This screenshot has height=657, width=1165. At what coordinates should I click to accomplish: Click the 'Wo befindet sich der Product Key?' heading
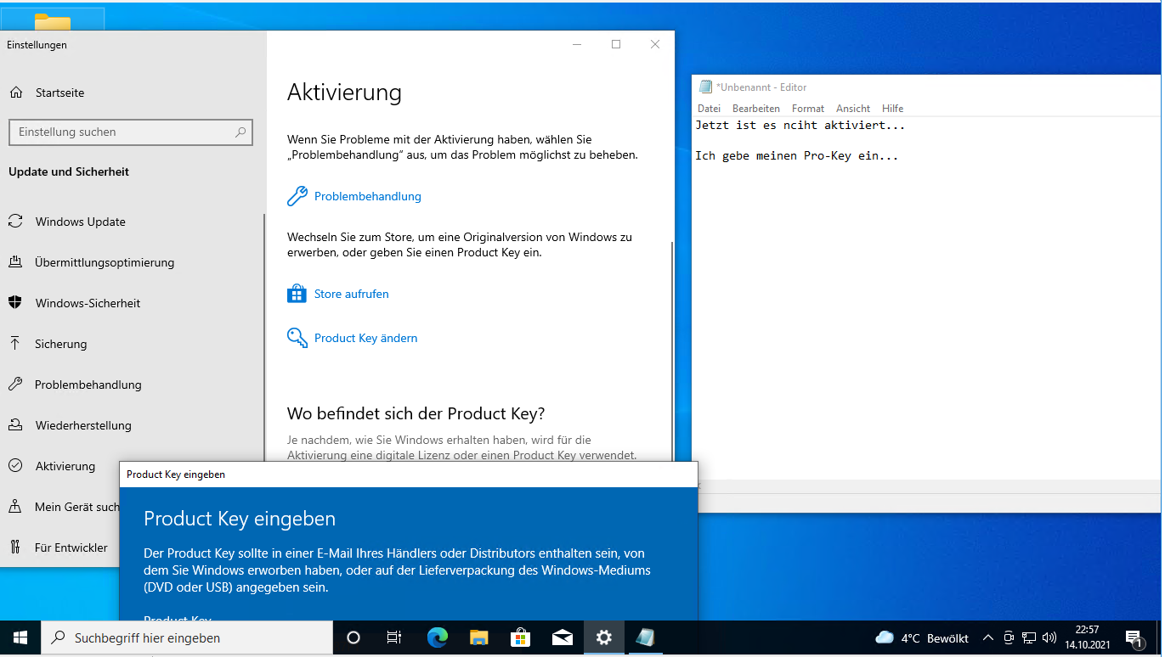pos(416,413)
